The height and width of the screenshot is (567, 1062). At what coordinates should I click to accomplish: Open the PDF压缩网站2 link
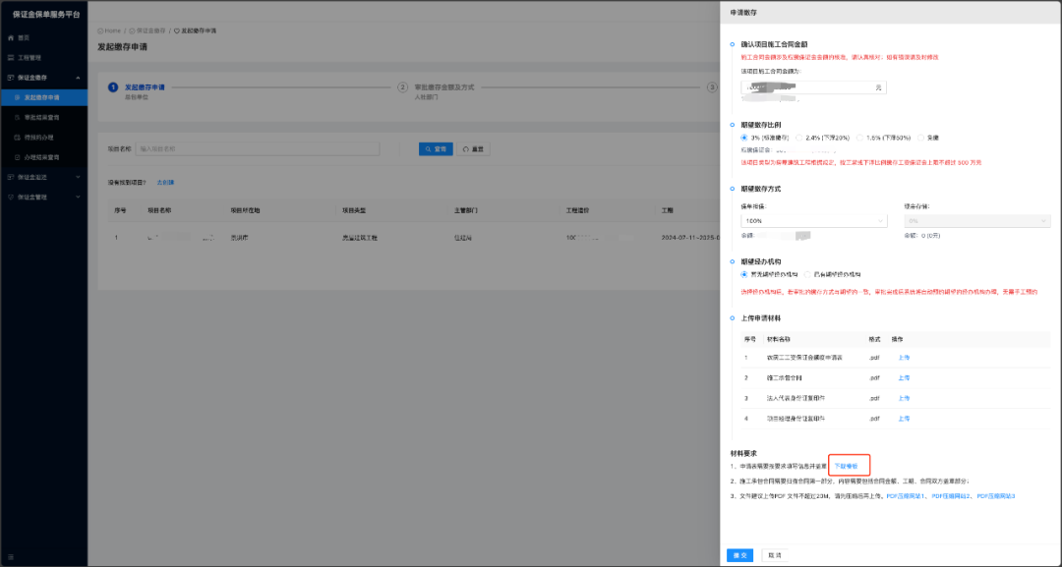click(x=951, y=496)
